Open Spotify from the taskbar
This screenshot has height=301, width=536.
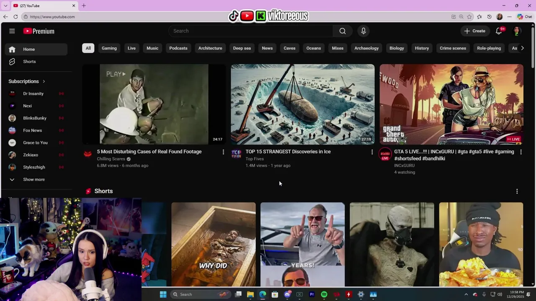pyautogui.click(x=324, y=294)
